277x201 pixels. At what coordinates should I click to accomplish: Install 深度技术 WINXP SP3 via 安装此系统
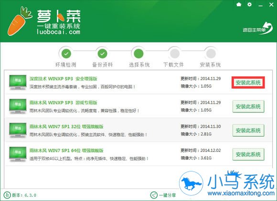click(248, 82)
